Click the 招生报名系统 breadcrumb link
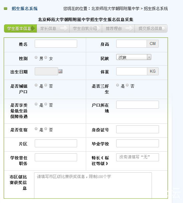This screenshot has width=183, height=203. [x=156, y=9]
